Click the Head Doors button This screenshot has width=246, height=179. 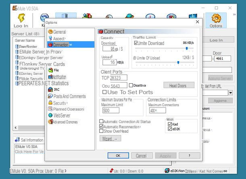coord(179,85)
